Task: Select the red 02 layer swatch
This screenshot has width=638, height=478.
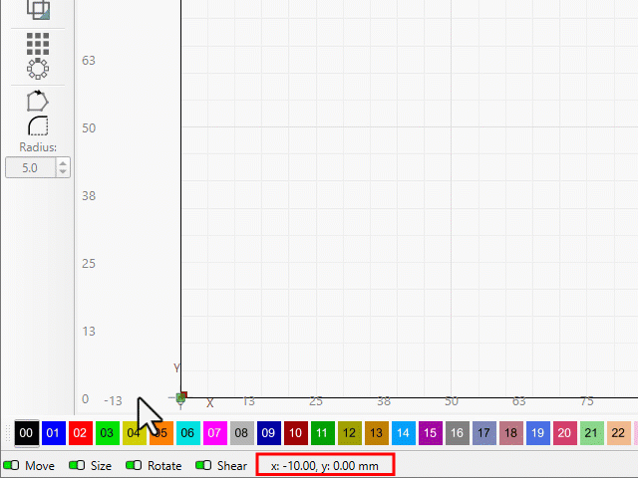Action: [81, 433]
